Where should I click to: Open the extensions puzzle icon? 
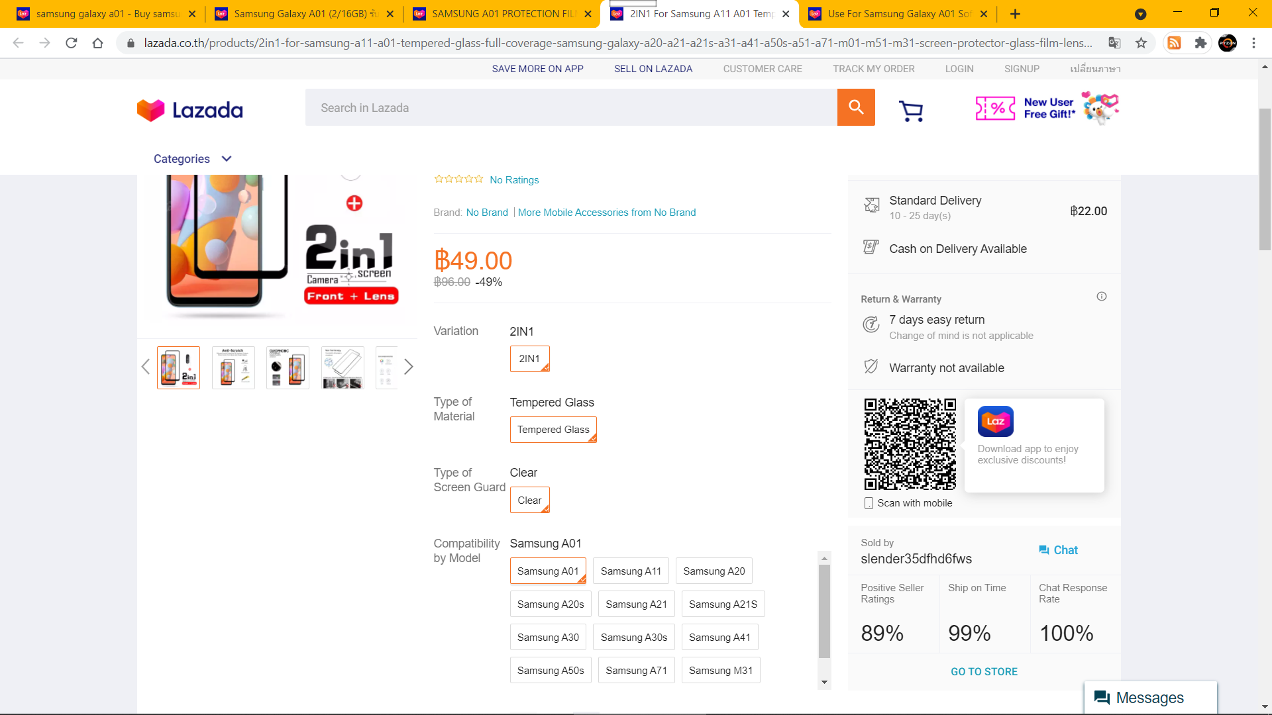tap(1200, 43)
